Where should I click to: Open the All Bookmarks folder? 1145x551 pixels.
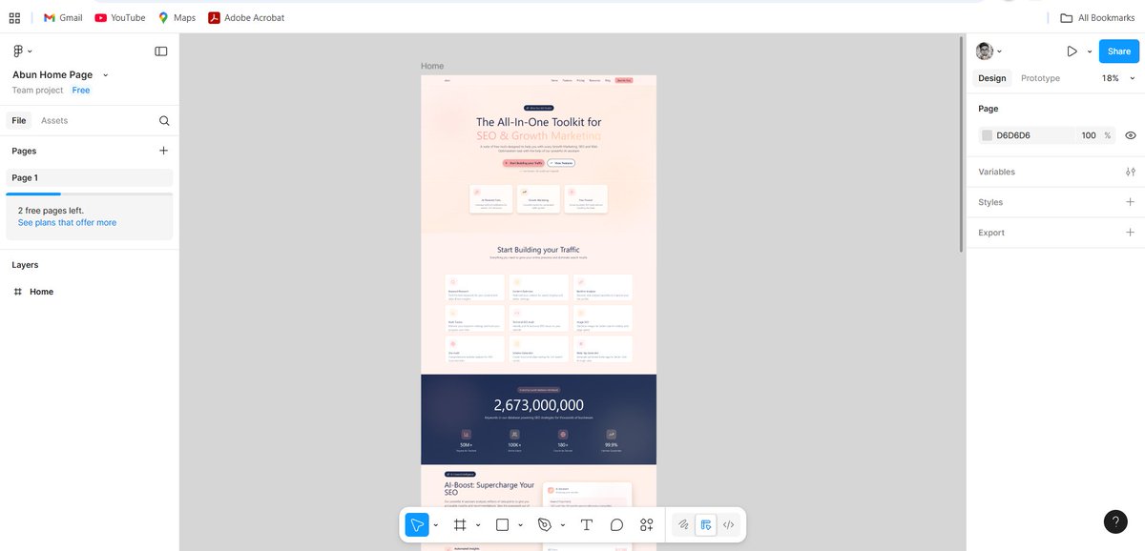[1097, 17]
